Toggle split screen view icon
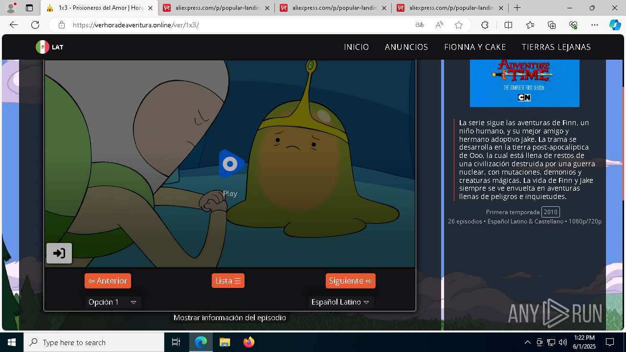Viewport: 626px width, 352px height. click(508, 25)
